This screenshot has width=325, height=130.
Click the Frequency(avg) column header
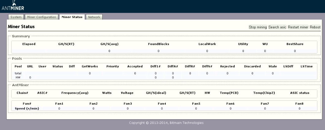pos(75,93)
